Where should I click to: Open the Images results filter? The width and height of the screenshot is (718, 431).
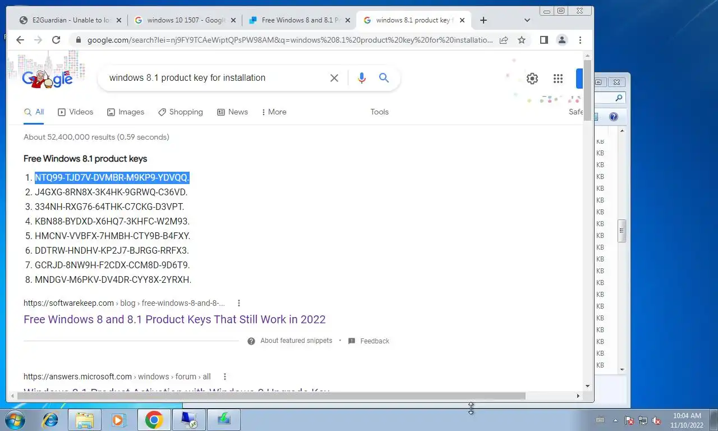[126, 112]
